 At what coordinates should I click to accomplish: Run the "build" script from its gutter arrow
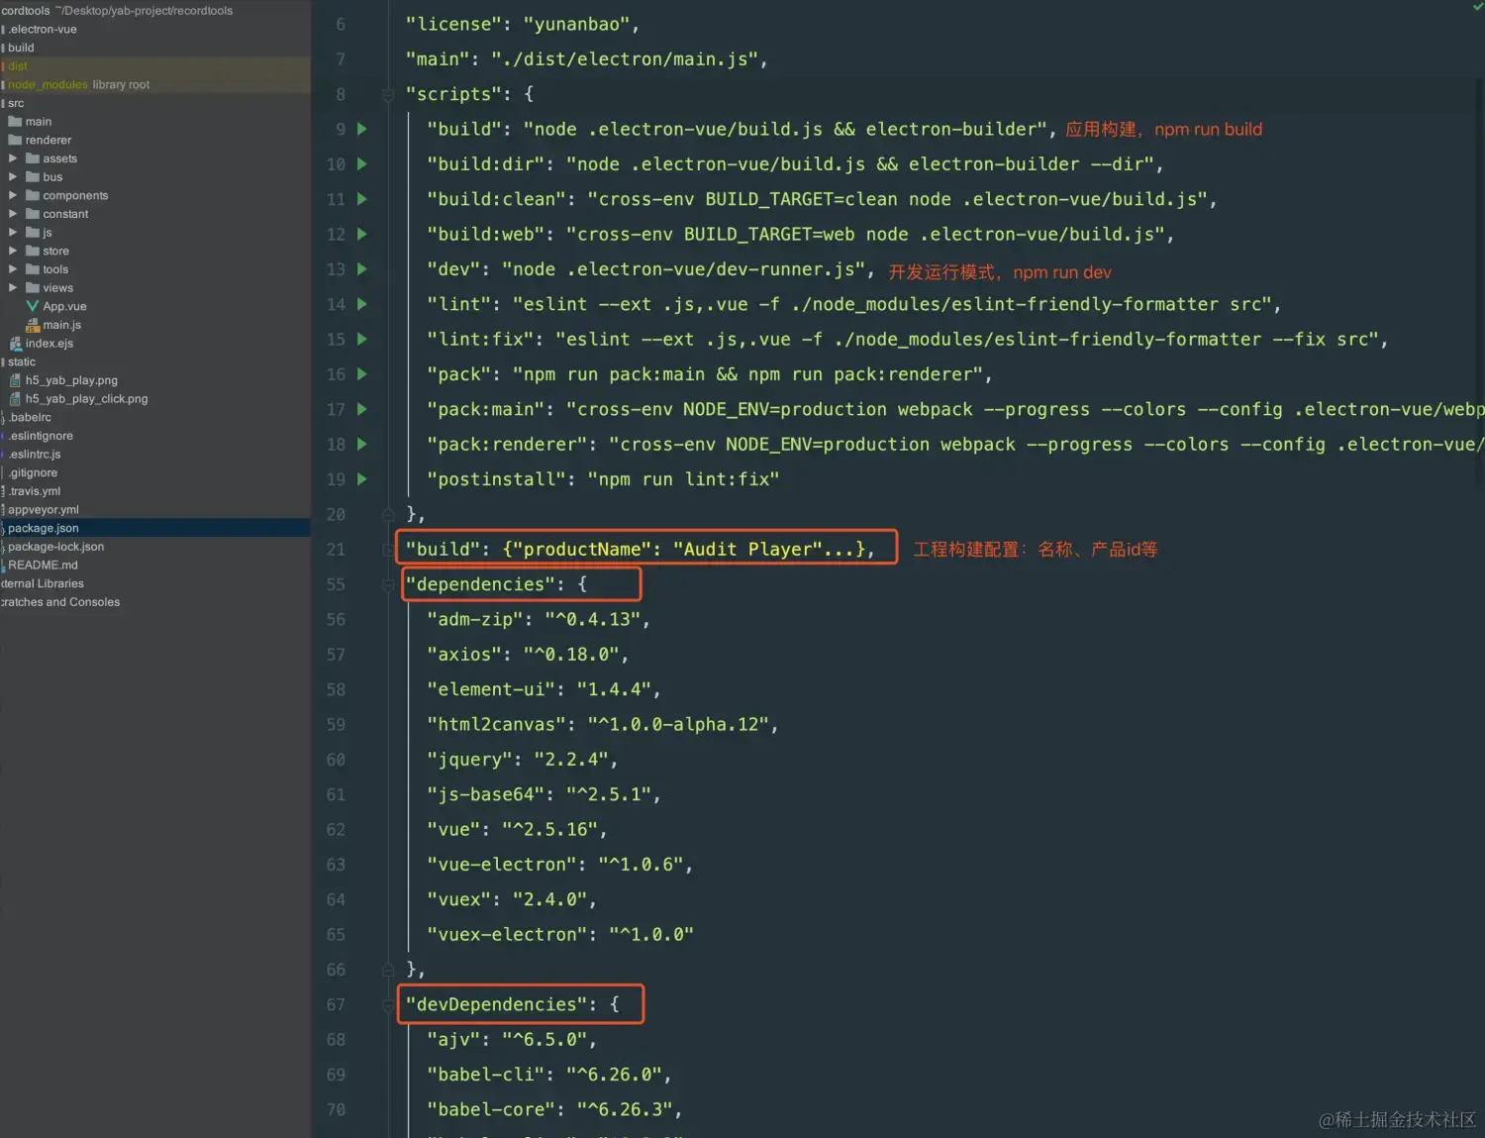[361, 129]
